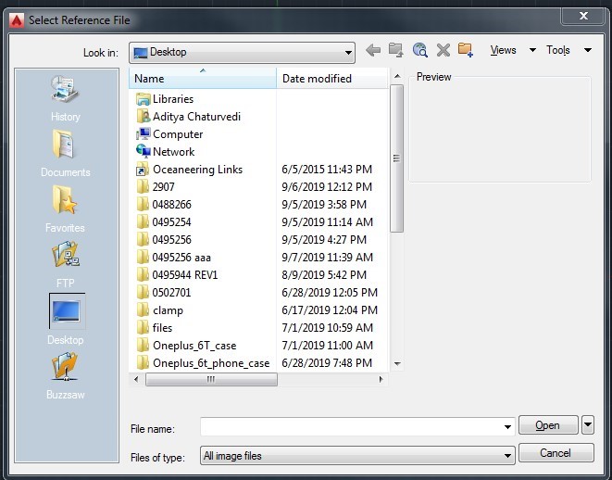
Task: Click date 8/9/2019 5:42 PM
Action: point(324,275)
